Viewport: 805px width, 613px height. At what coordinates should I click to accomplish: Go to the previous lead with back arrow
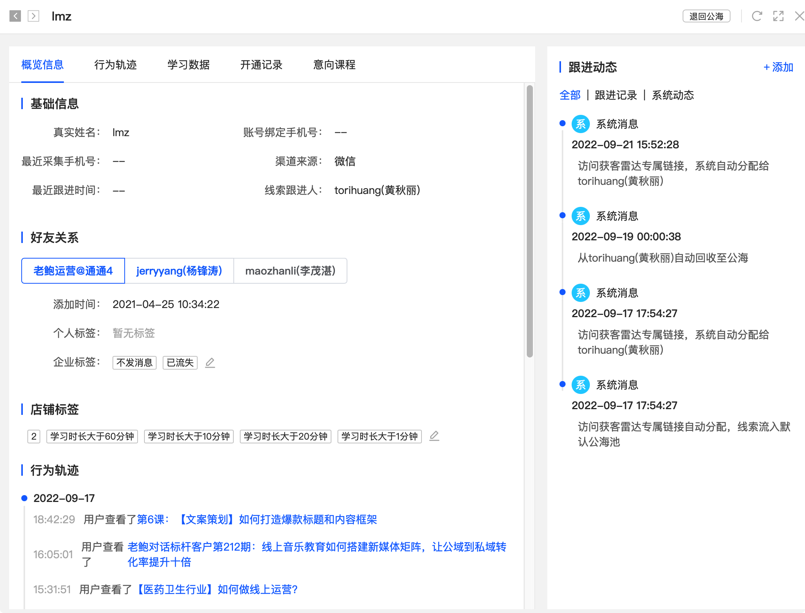pos(15,16)
